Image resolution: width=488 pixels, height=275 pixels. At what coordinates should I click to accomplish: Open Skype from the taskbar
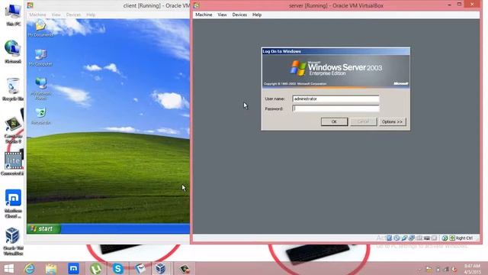point(117,268)
